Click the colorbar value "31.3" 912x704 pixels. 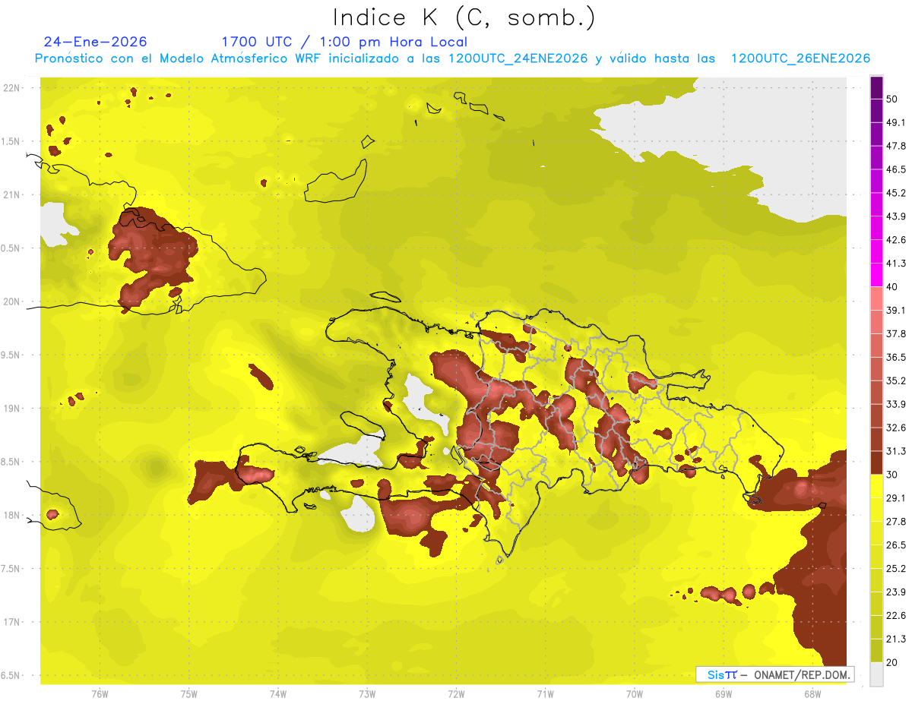pyautogui.click(x=896, y=451)
